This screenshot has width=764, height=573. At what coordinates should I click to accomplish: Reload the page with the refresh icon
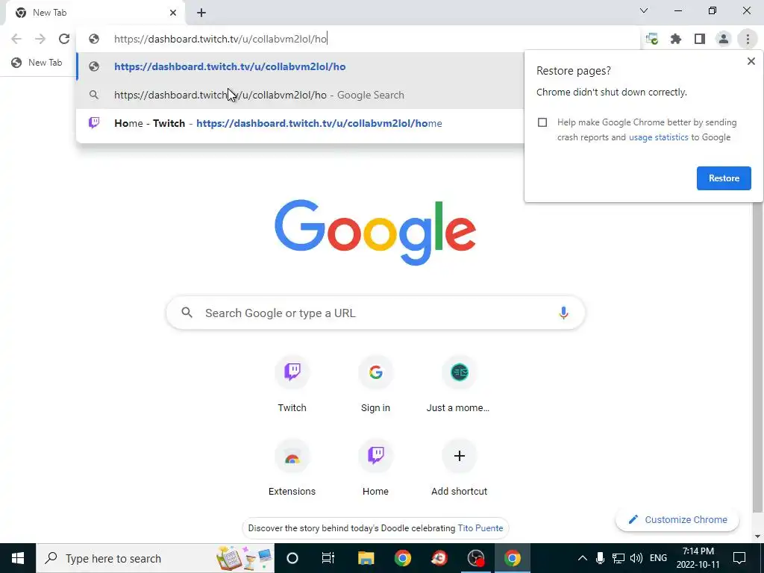(x=64, y=39)
